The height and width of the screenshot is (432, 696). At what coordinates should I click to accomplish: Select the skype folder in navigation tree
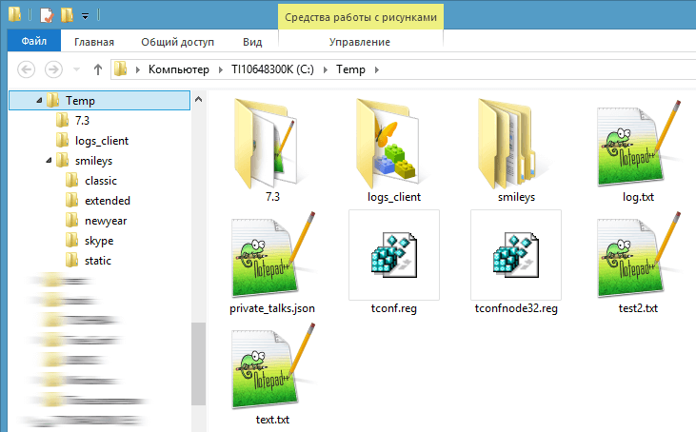pos(99,241)
